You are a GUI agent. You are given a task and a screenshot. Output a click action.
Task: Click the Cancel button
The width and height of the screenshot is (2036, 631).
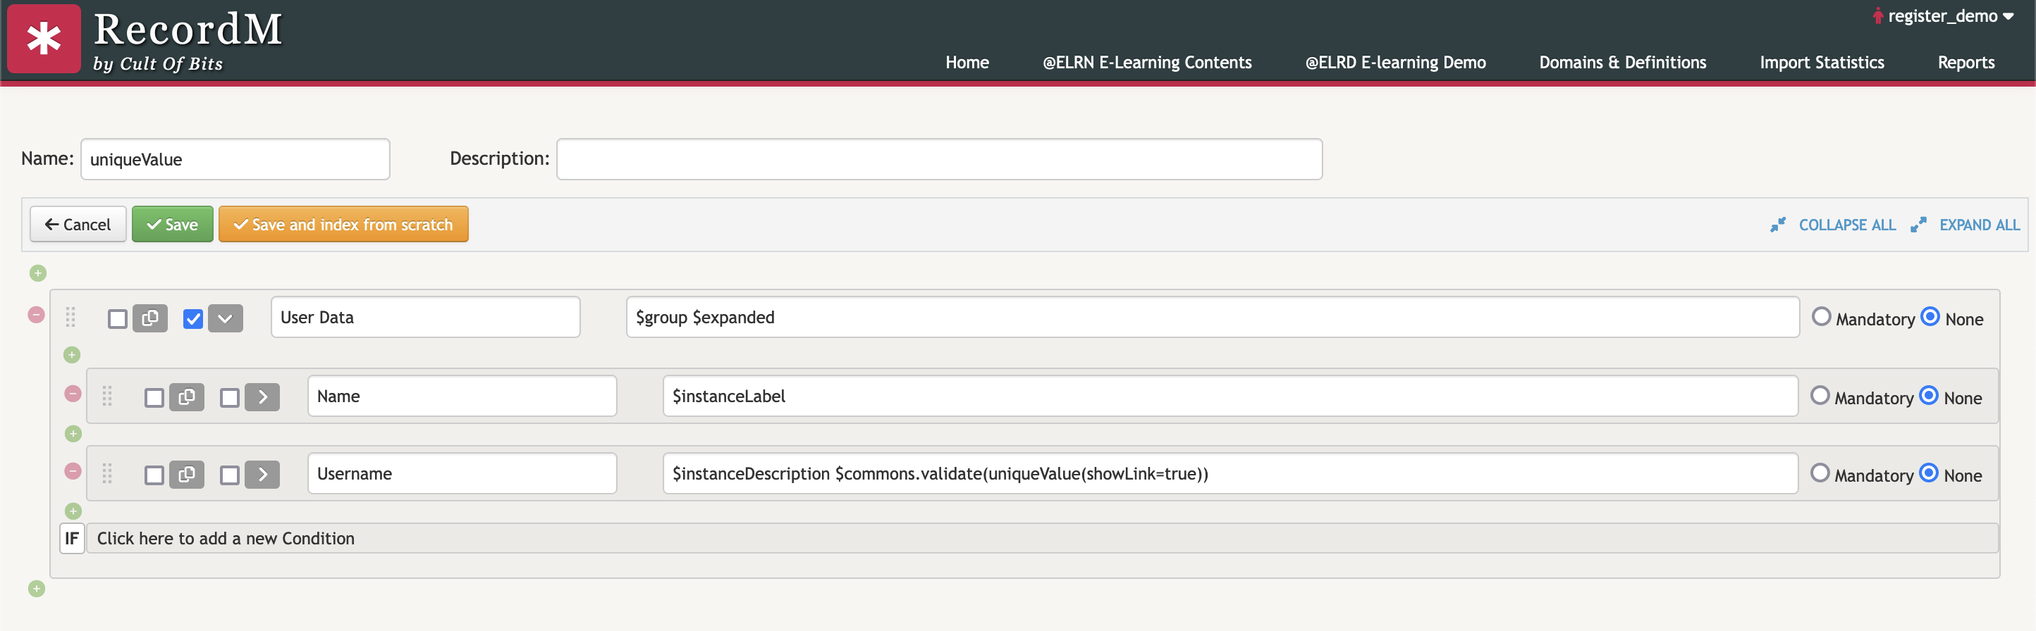coord(78,224)
